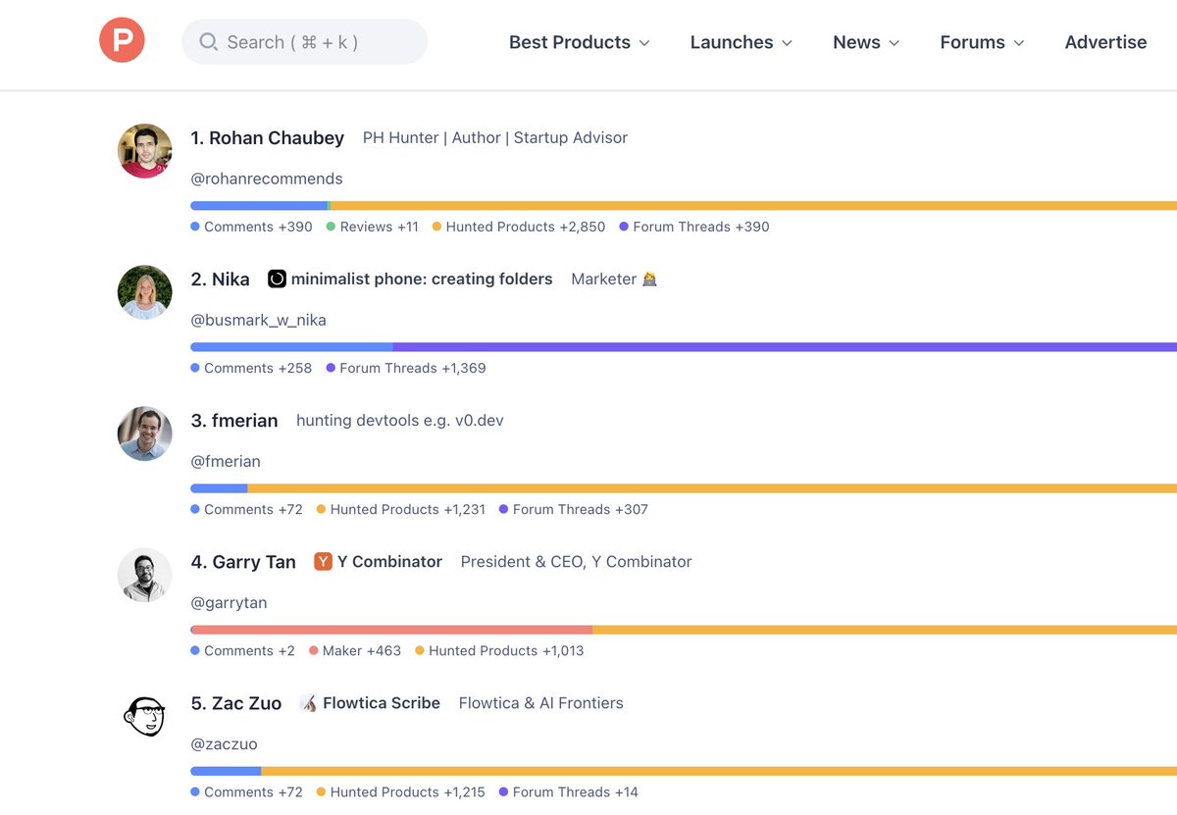Click Rohan's Forum Threads +390 legend
The image size is (1177, 815).
[x=694, y=227]
